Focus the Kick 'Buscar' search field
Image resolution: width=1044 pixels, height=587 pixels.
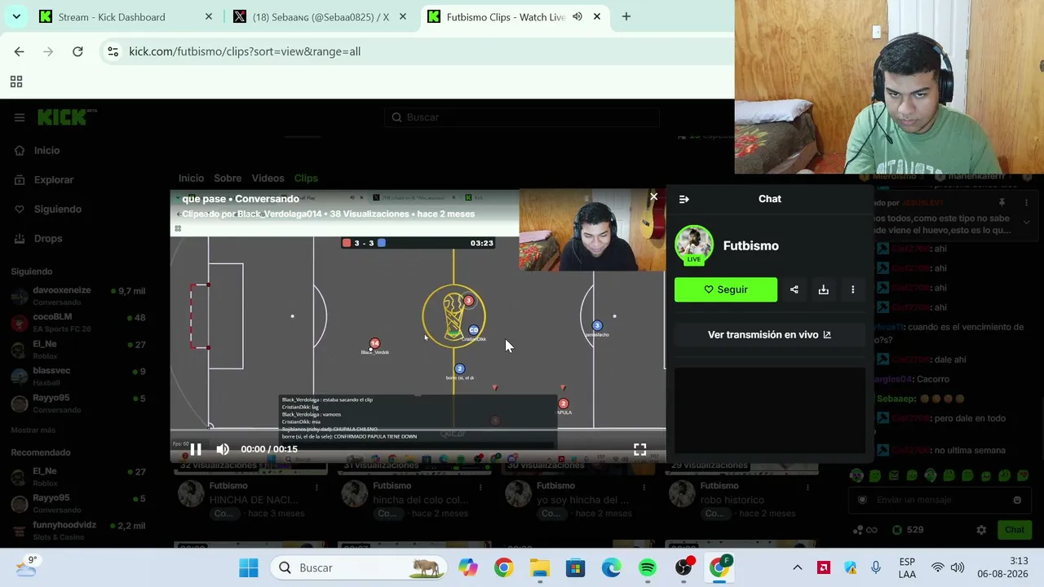522,117
